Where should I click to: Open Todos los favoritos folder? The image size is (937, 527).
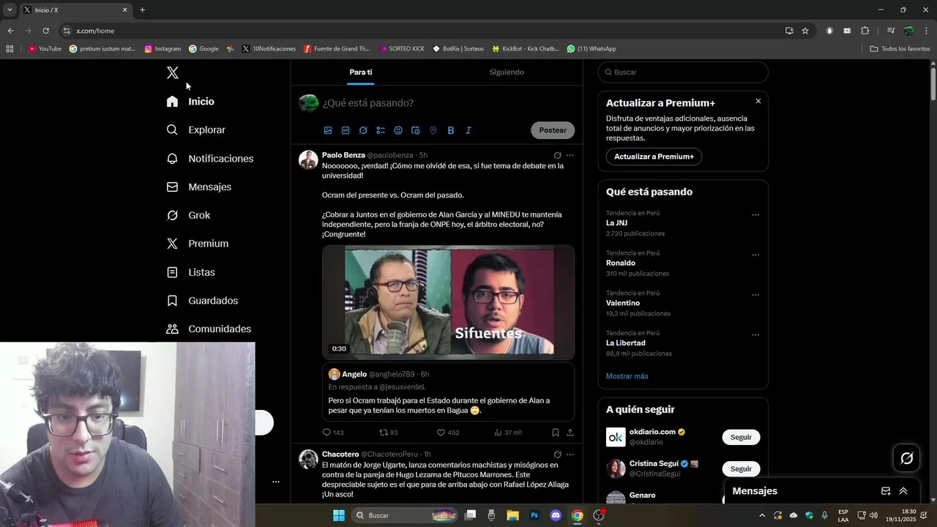pos(900,49)
